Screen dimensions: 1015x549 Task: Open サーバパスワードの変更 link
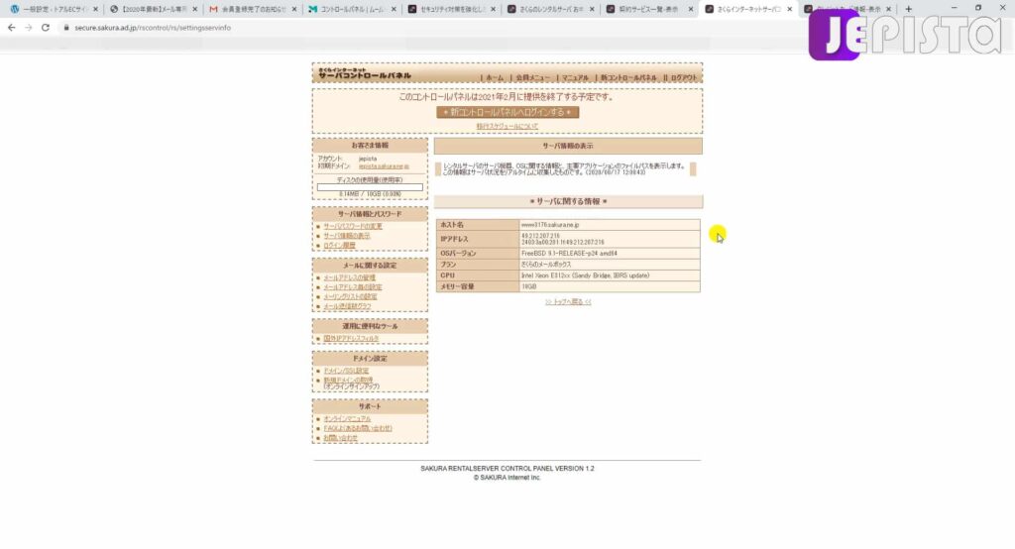353,227
